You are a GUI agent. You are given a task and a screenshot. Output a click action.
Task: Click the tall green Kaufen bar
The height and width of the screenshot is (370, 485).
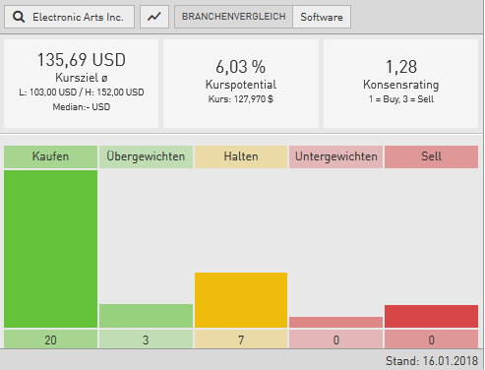tap(50, 249)
